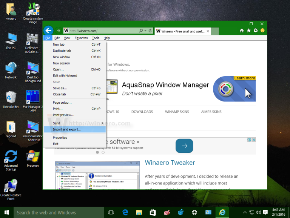Open Task View on the taskbar

(111, 212)
